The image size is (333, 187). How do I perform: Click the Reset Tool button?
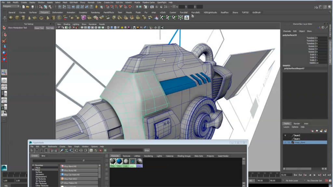39,28
